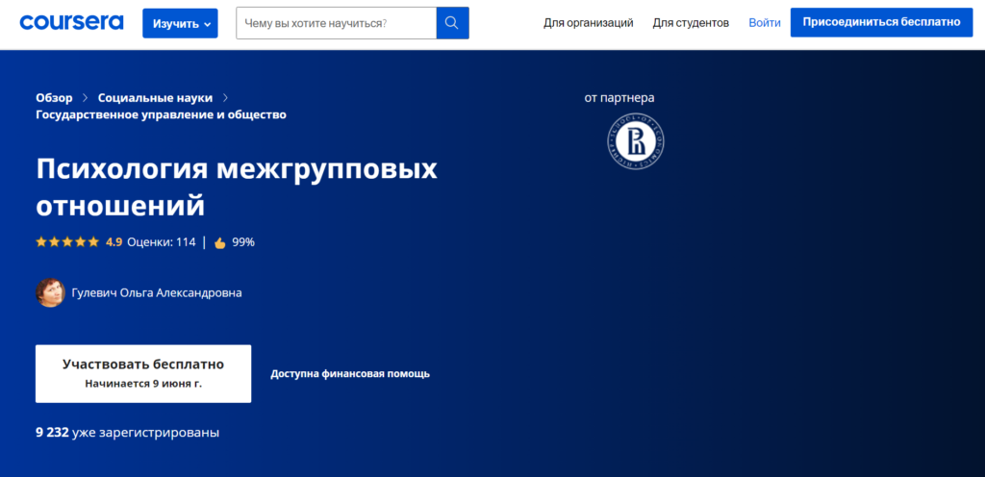Open the Доступна финансовая помощь link
This screenshot has height=477, width=985.
(x=350, y=374)
